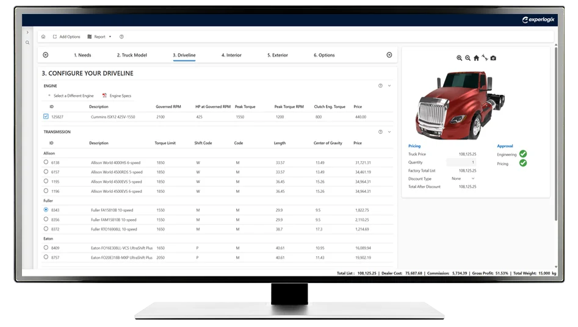This screenshot has height=327, width=578.
Task: Click the Engine Specs PDF icon
Action: pos(104,96)
